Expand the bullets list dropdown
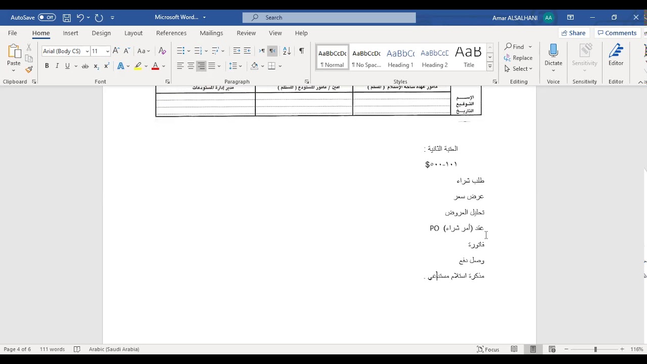The width and height of the screenshot is (647, 364). [x=189, y=51]
